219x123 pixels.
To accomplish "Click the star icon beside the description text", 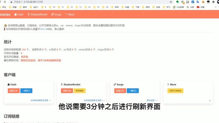I will [5, 25].
